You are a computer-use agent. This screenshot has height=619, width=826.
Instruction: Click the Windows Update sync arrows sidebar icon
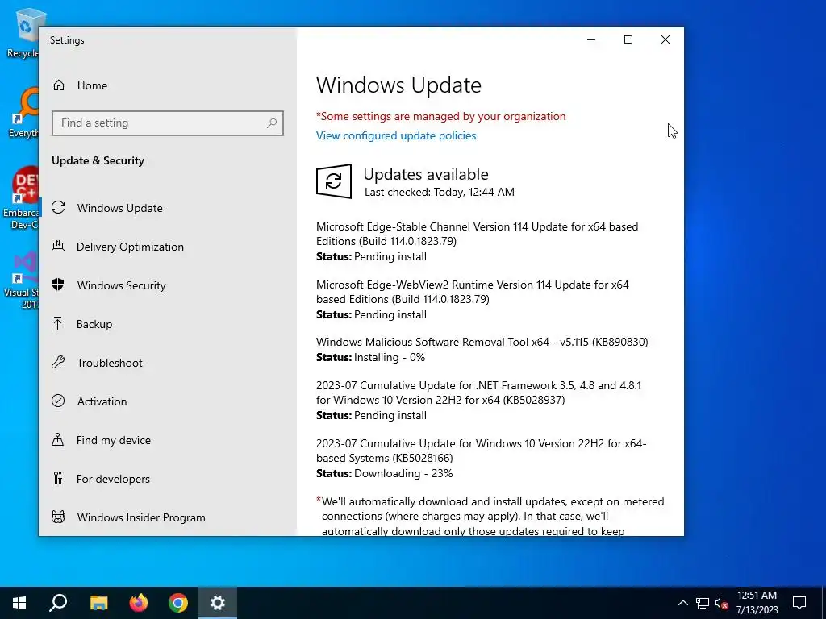coord(58,207)
